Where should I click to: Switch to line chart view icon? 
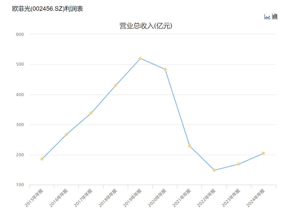[267, 17]
